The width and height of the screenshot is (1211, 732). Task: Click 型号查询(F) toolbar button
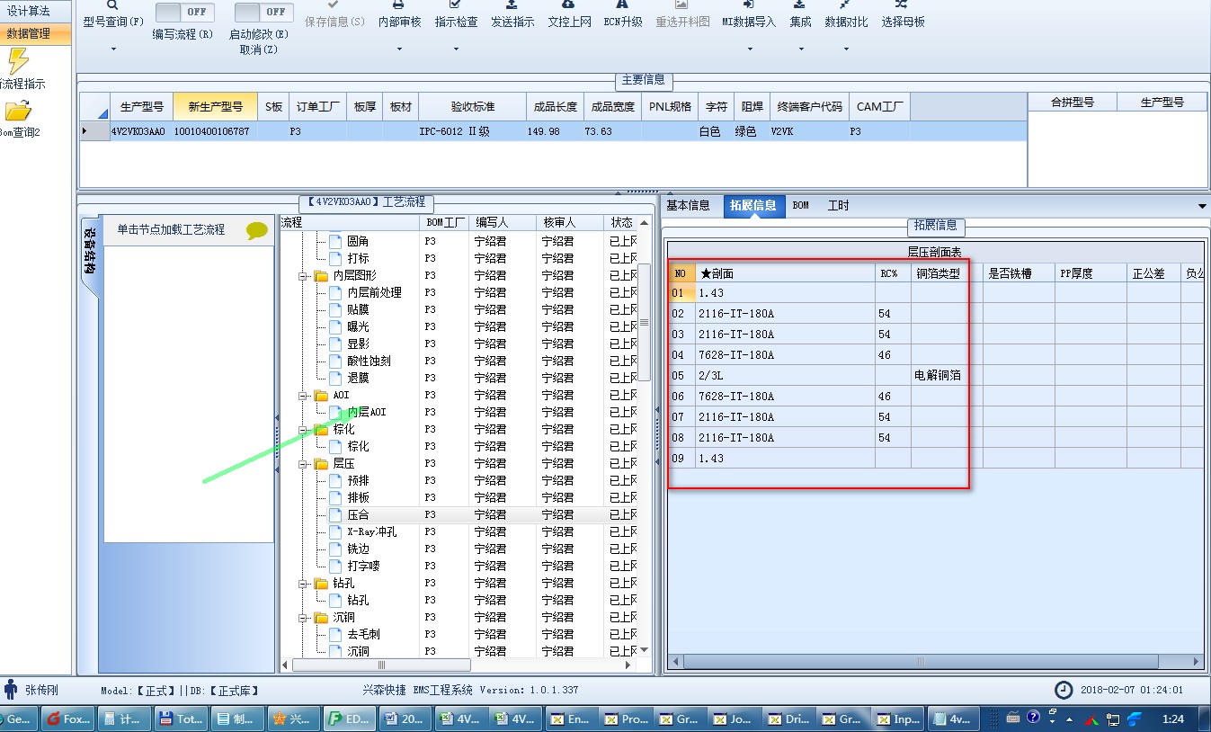coord(113,14)
